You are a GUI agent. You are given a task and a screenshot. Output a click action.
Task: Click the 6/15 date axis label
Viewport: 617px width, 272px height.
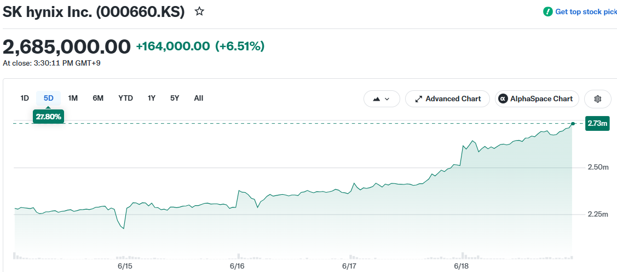pos(125,266)
